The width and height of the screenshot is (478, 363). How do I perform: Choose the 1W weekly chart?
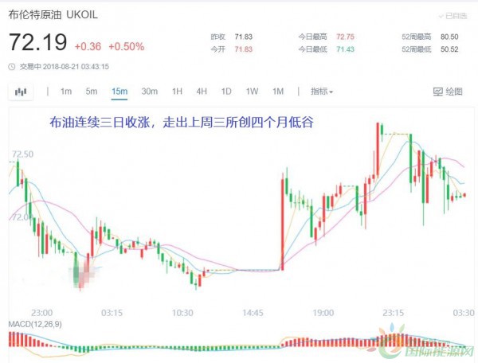252,92
